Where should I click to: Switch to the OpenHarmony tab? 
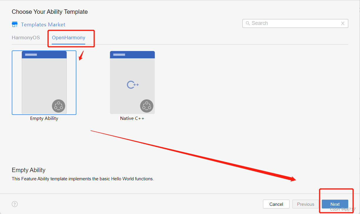68,38
